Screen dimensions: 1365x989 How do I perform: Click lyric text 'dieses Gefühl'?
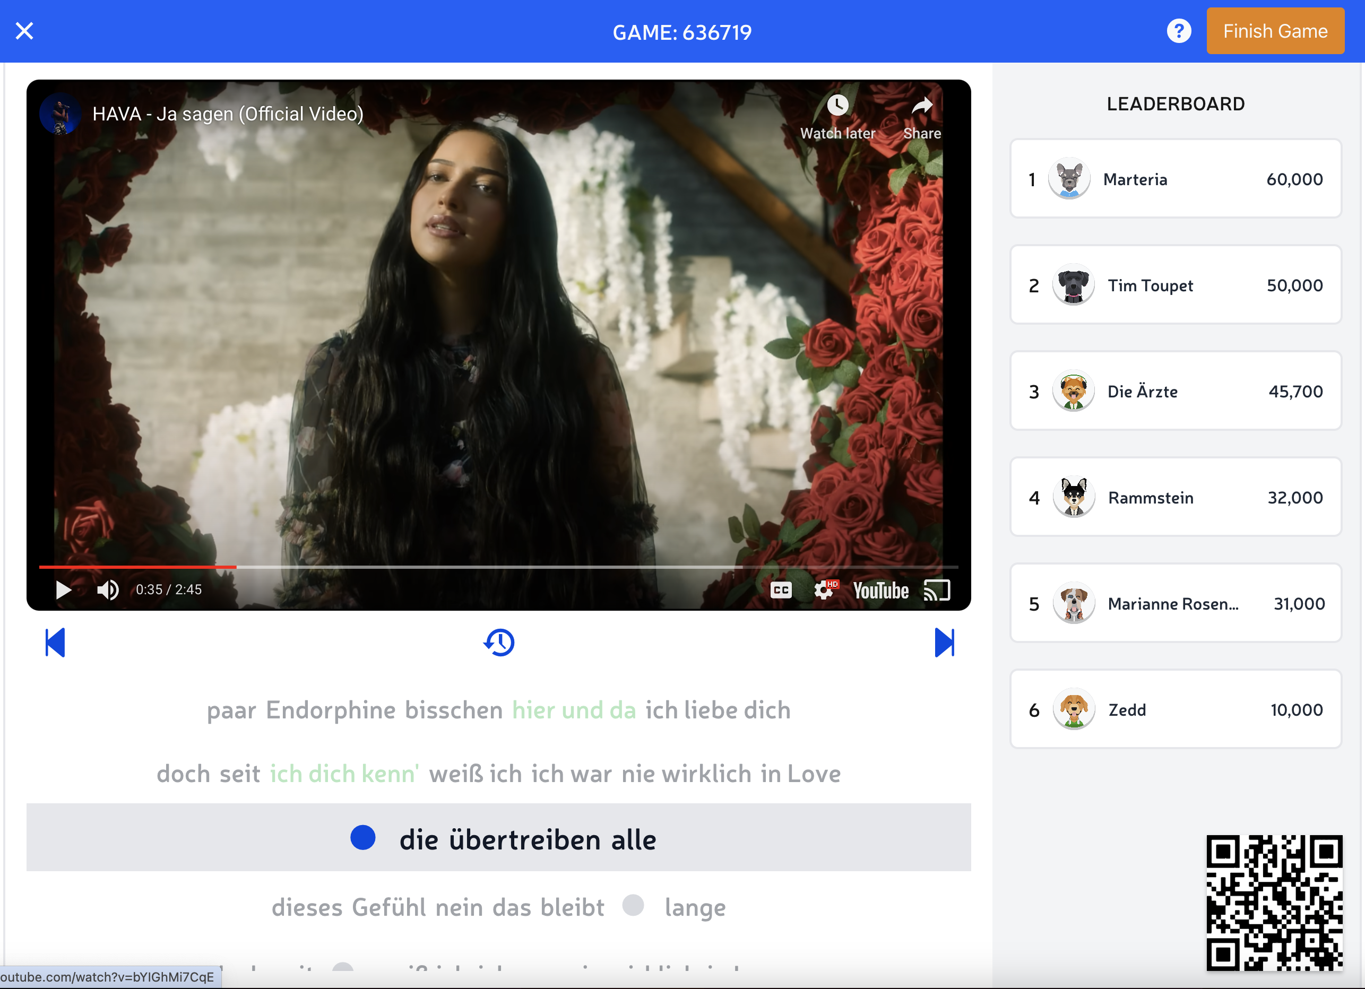[x=349, y=907]
